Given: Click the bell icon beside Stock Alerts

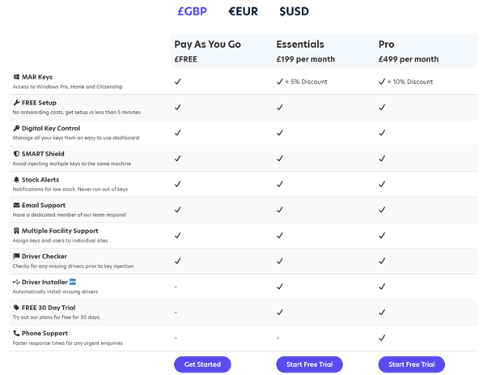Looking at the screenshot, I should coord(16,180).
